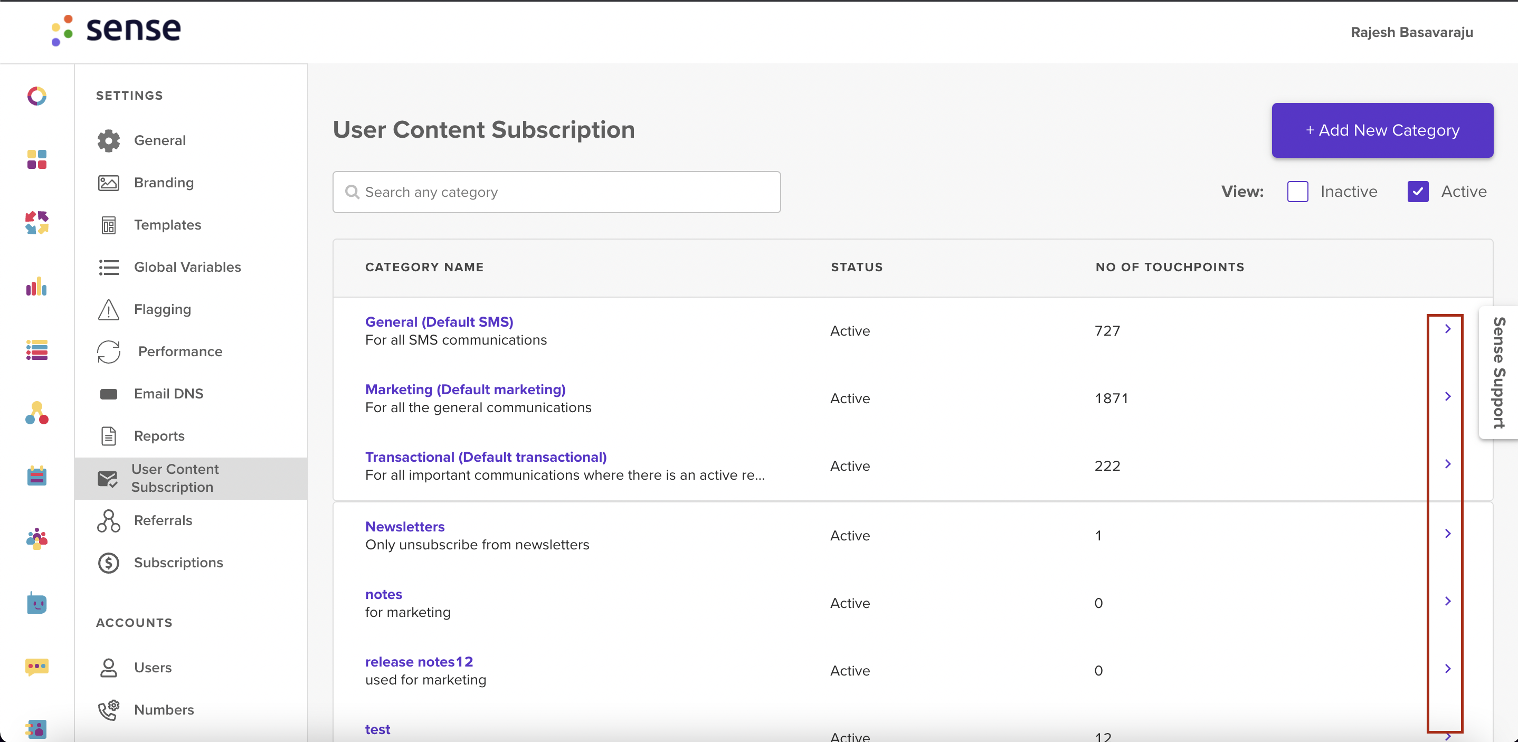The width and height of the screenshot is (1518, 742).
Task: Open Subscriptions settings
Action: coord(191,563)
